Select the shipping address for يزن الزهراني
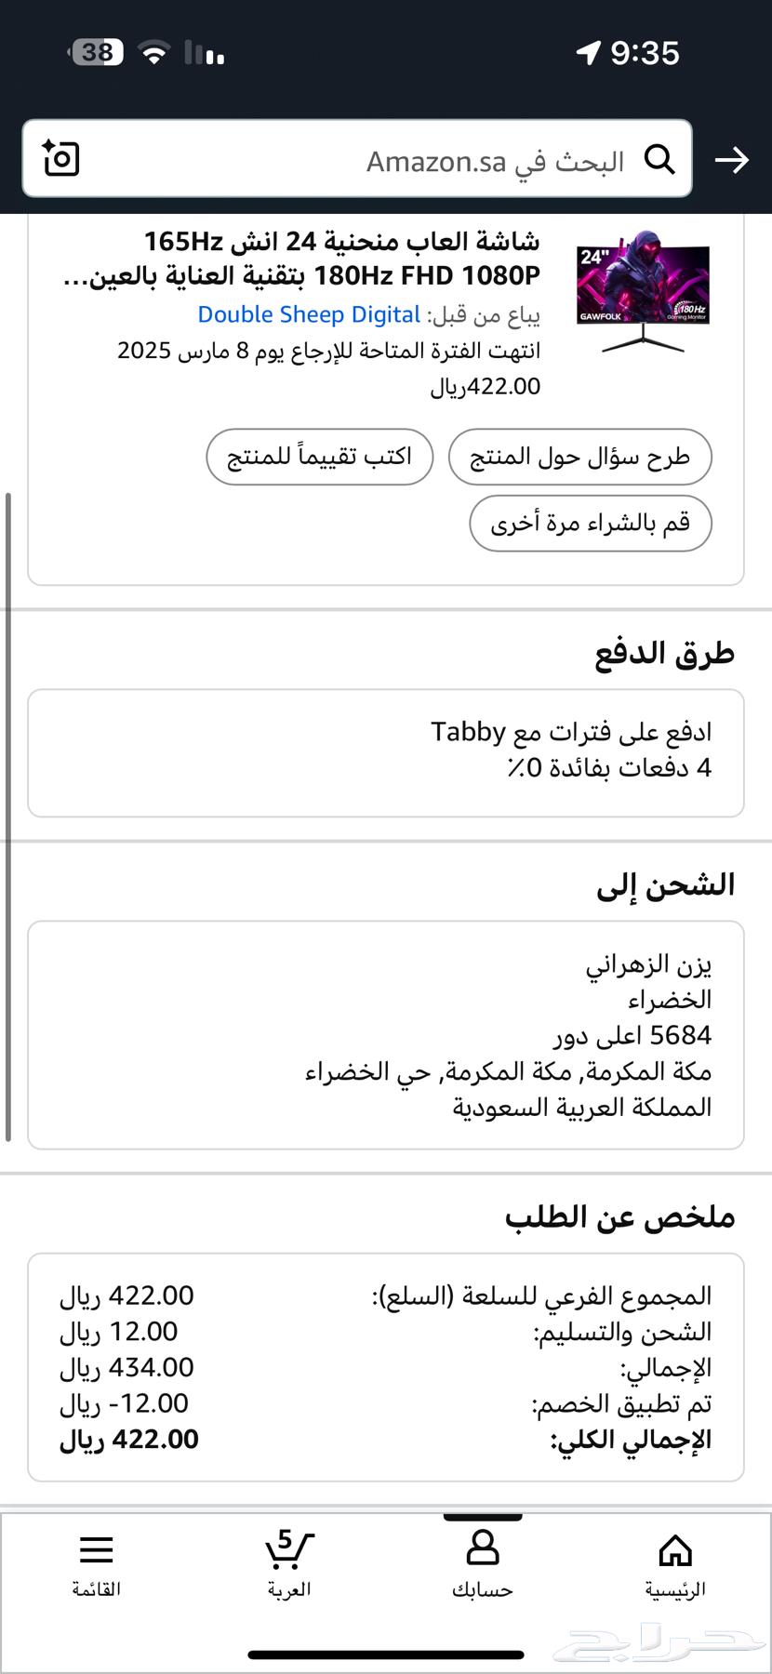 tap(386, 1037)
